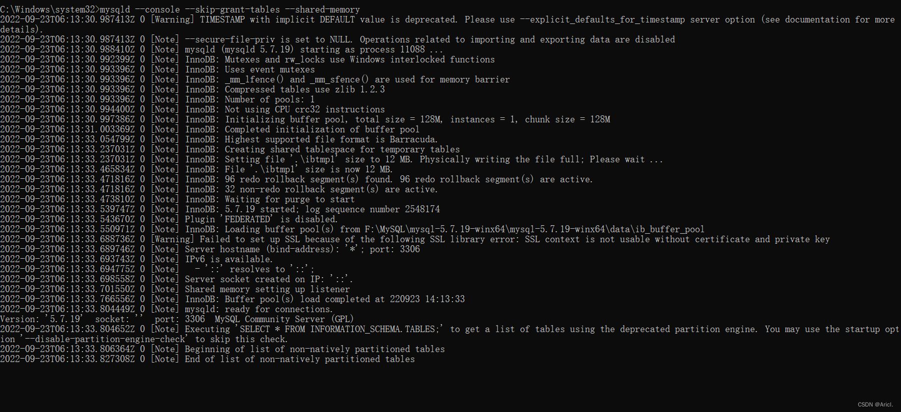Click the 'IPv6 is available' note
The height and width of the screenshot is (412, 901).
pos(229,259)
